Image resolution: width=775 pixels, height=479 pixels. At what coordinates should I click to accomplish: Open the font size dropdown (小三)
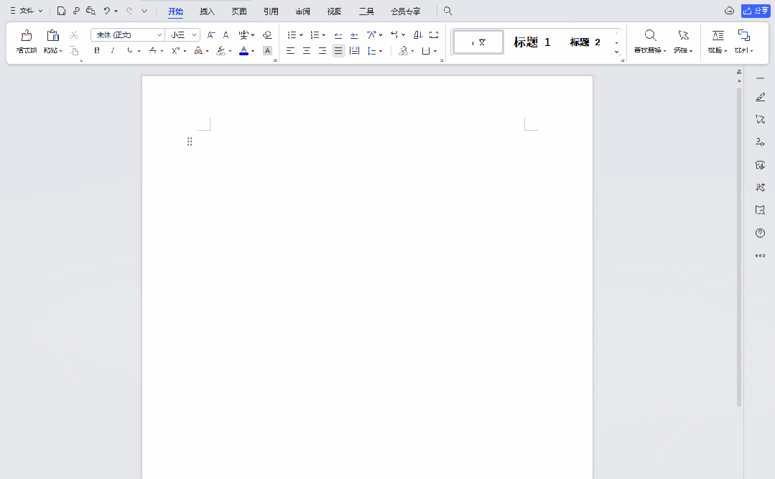(195, 34)
